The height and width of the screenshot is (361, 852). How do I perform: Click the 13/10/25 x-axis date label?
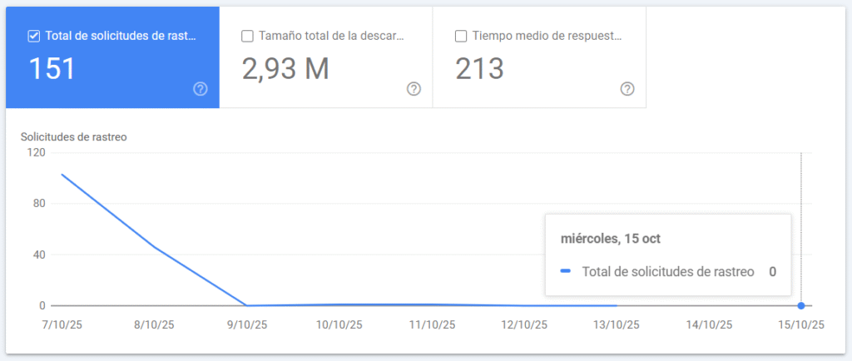pyautogui.click(x=616, y=325)
